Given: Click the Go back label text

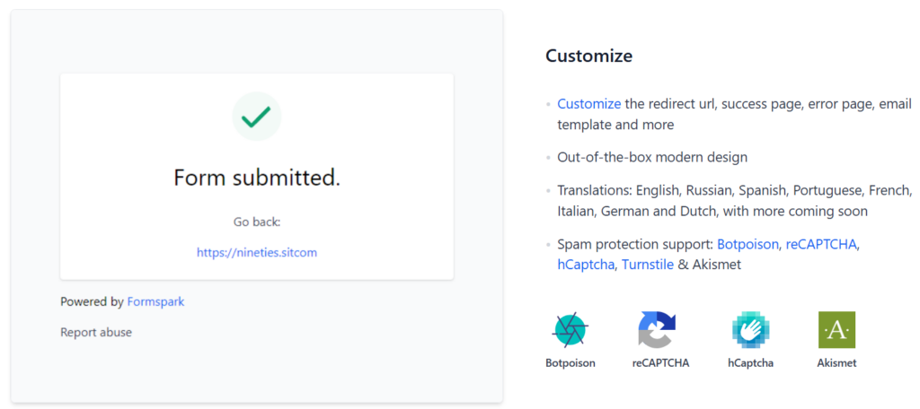Looking at the screenshot, I should pos(257,222).
